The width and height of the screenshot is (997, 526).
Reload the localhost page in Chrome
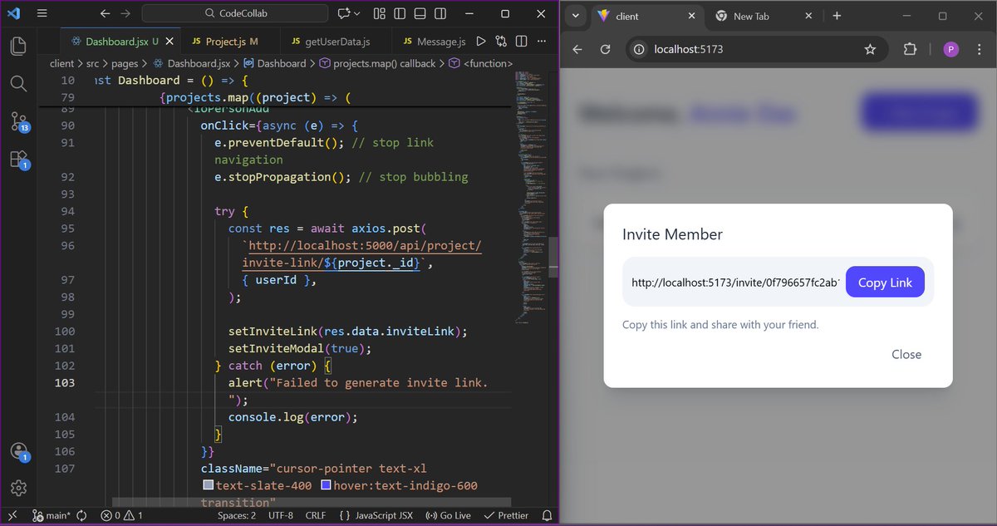(x=606, y=50)
